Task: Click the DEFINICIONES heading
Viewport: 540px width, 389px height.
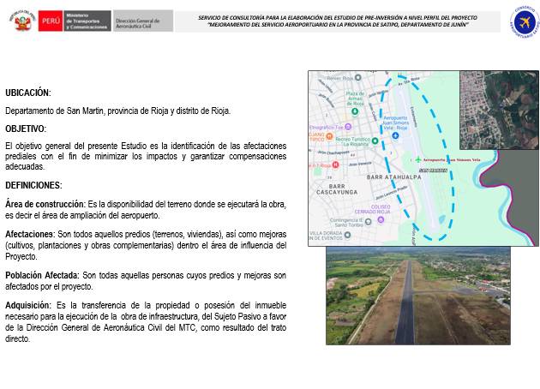Action: (33, 185)
